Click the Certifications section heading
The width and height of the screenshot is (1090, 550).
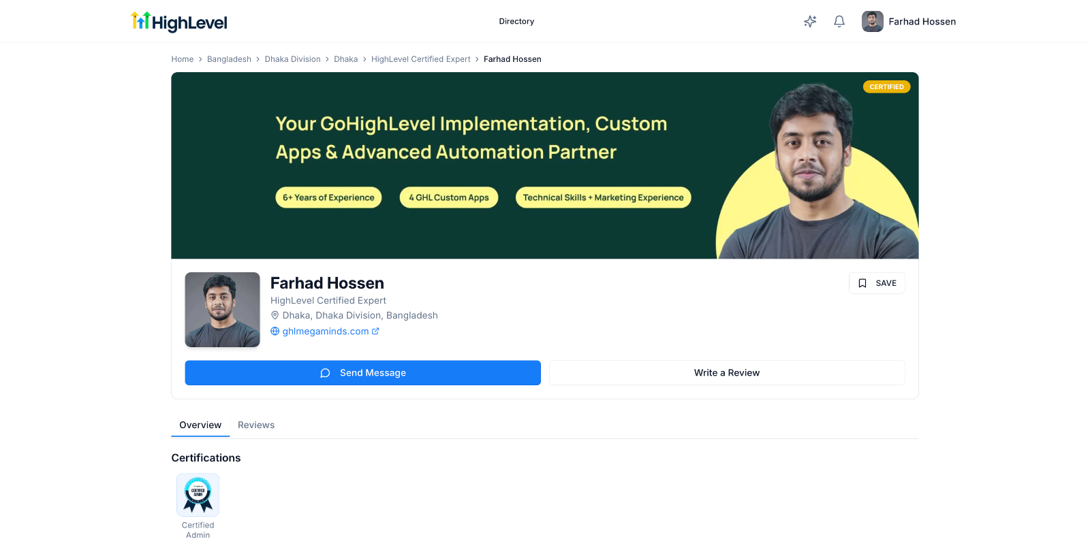(x=206, y=458)
